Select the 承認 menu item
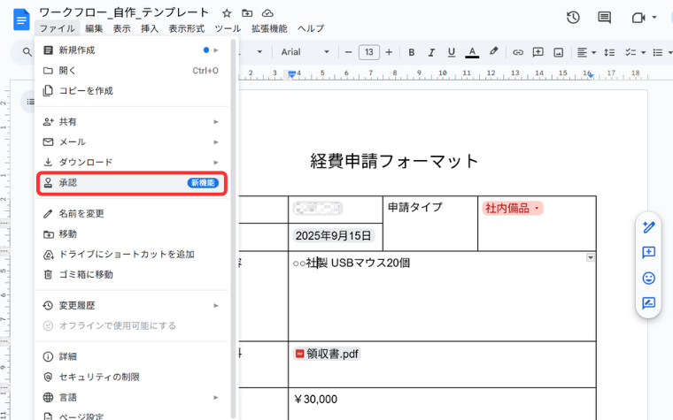673x420 pixels. [x=132, y=183]
